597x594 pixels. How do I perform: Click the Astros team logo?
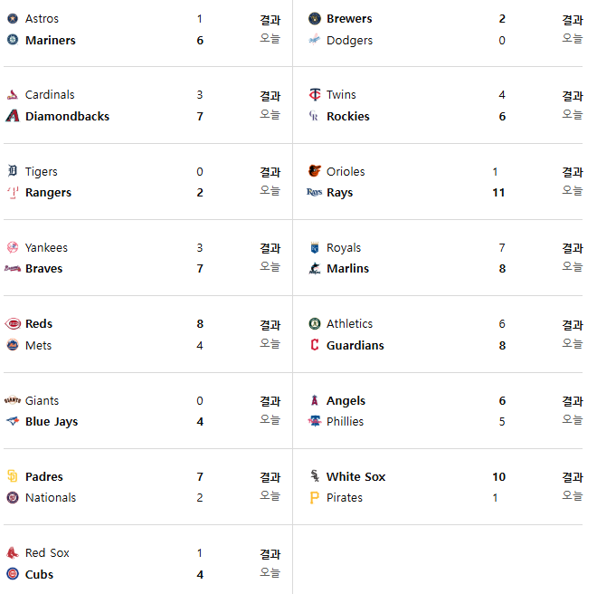click(x=13, y=18)
